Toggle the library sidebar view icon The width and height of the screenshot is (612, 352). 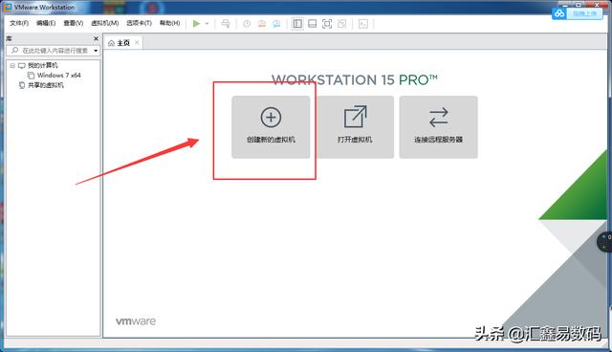(297, 24)
